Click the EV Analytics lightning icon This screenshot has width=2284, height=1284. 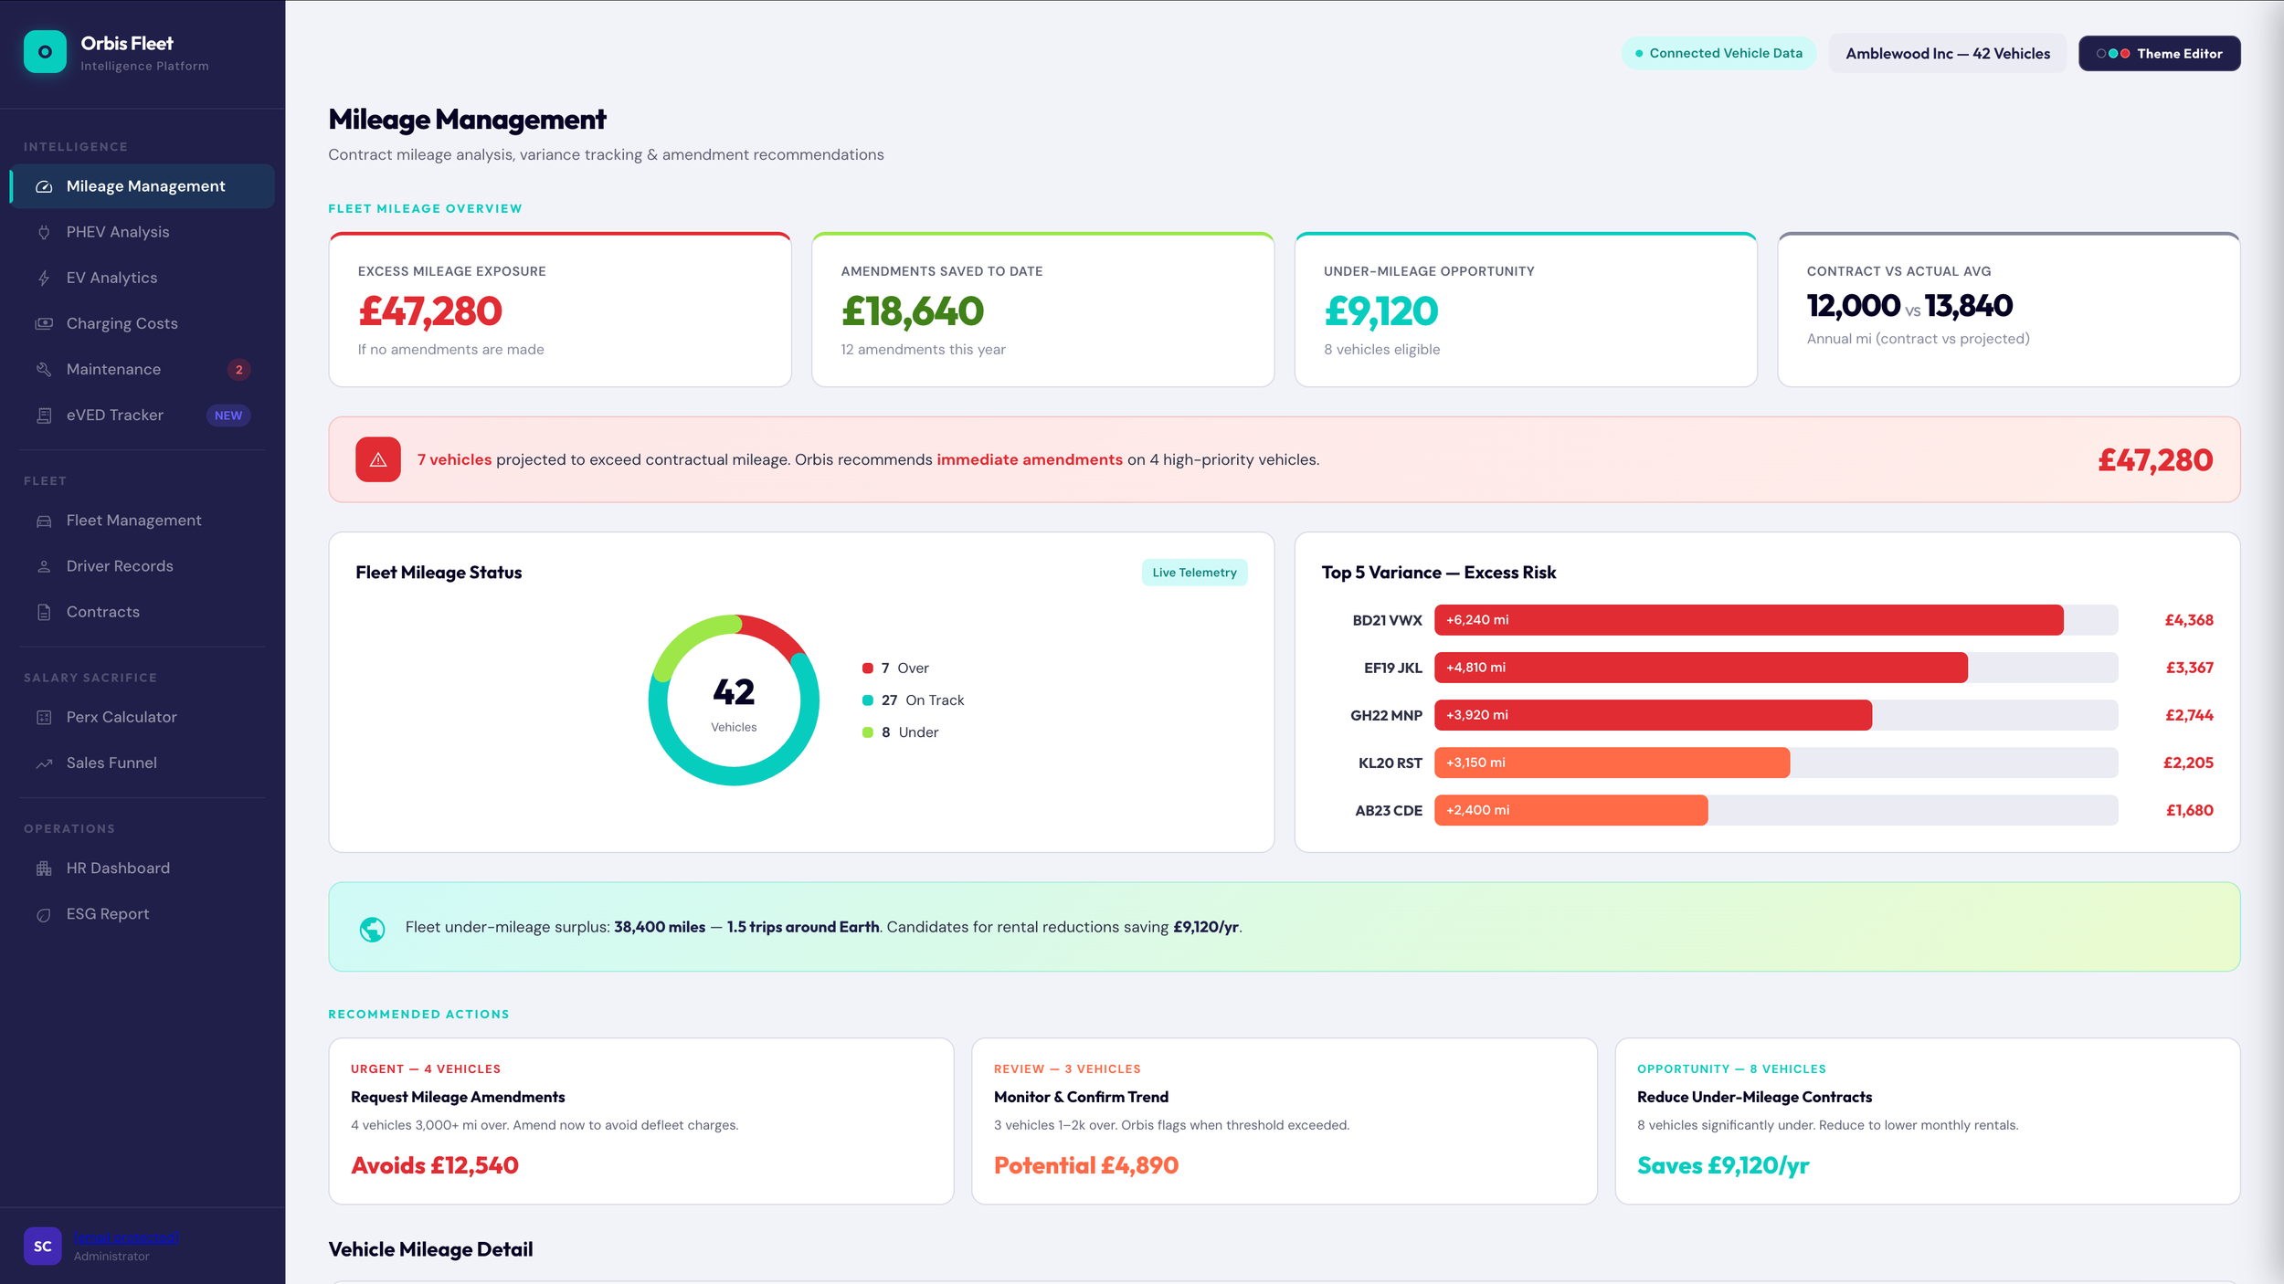point(44,278)
